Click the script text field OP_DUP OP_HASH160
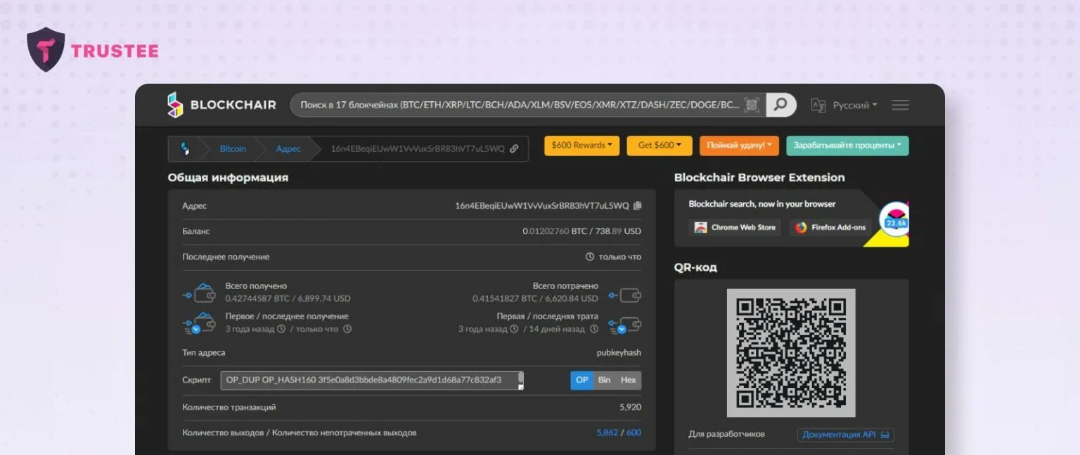 pyautogui.click(x=372, y=380)
